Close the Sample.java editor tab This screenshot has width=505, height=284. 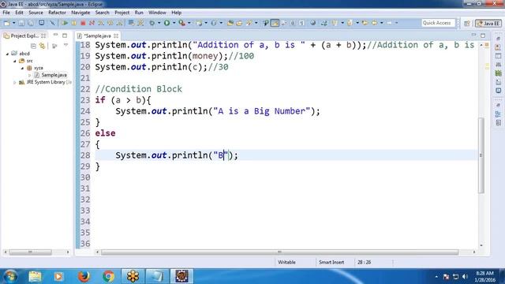click(x=116, y=35)
